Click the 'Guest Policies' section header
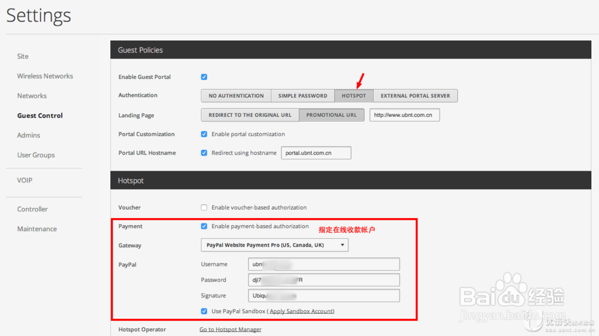The width and height of the screenshot is (599, 336). pos(350,50)
